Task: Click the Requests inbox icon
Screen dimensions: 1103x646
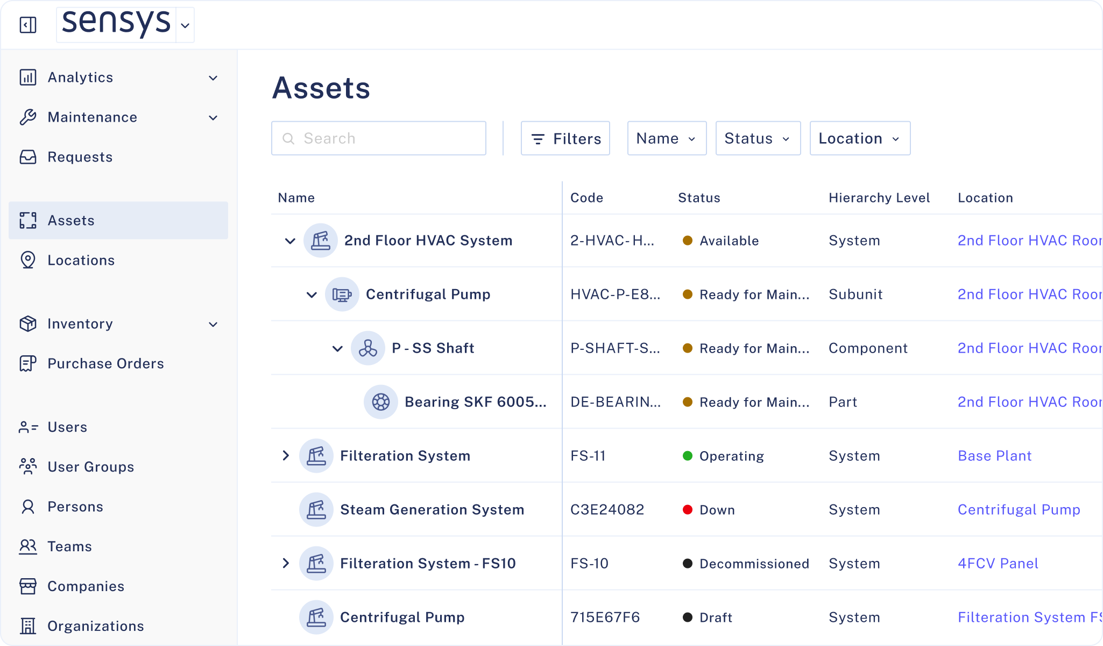Action: click(x=28, y=157)
